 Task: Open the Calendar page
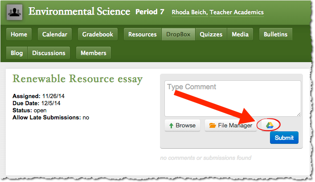tap(55, 34)
